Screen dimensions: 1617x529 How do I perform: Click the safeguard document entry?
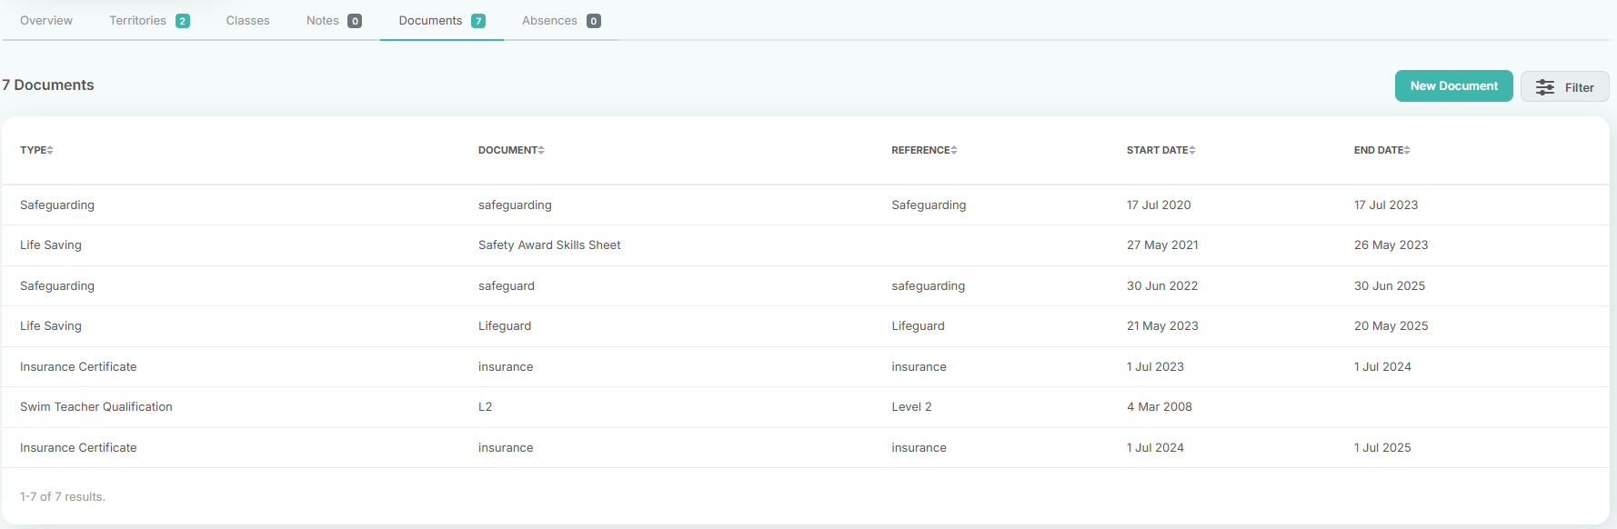(x=507, y=285)
